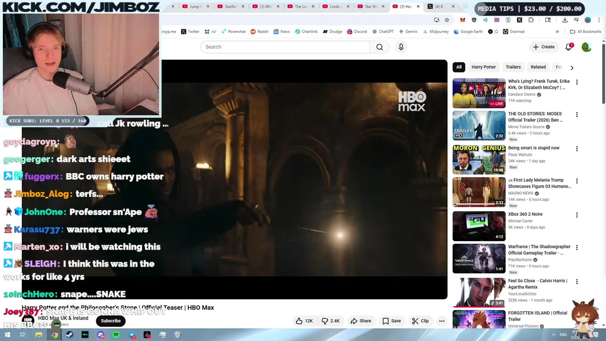Open options menu for THE OLD STORIES: MOSES

[x=577, y=115]
